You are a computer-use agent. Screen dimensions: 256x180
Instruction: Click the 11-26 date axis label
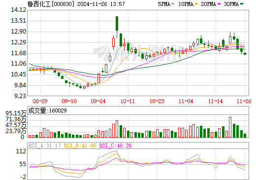pos(244,101)
